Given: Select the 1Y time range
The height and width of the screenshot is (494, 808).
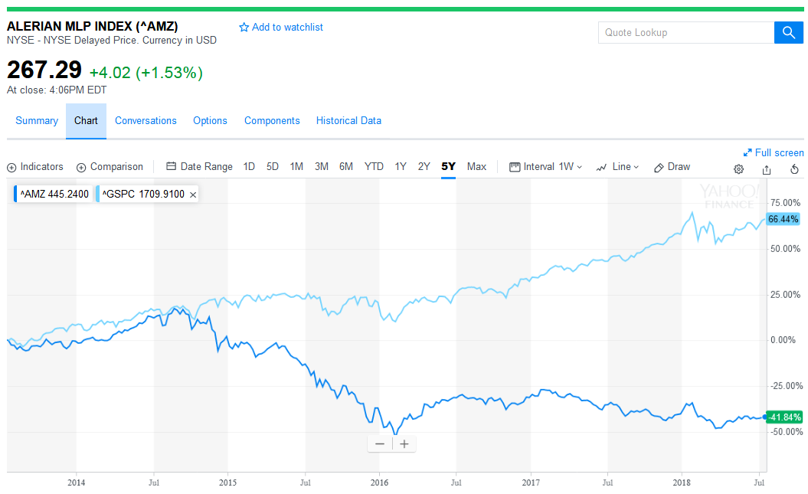Looking at the screenshot, I should tap(399, 166).
